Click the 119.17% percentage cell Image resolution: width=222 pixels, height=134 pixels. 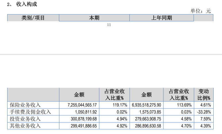(x=120, y=105)
